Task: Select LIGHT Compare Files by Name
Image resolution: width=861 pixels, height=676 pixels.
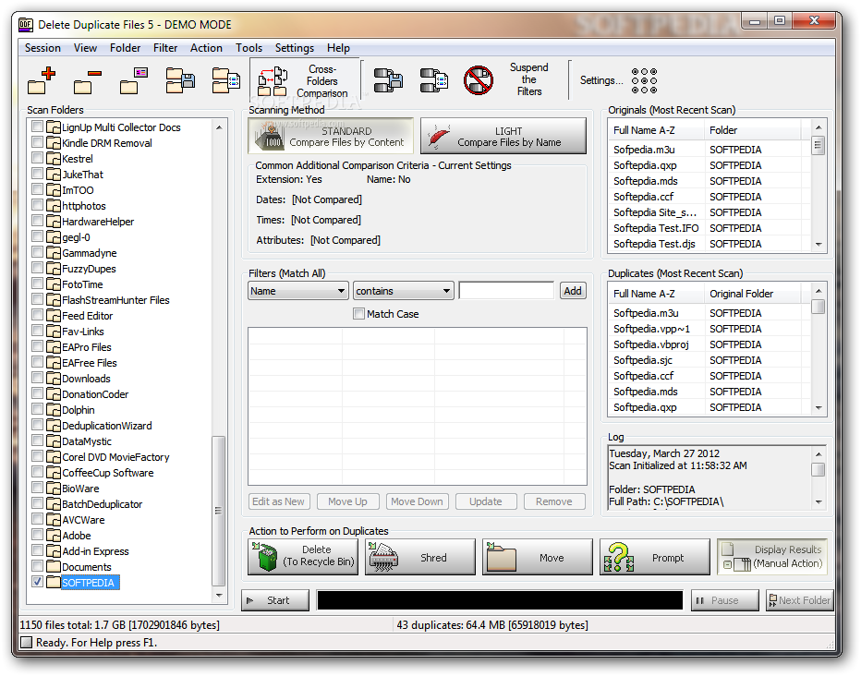Action: click(x=503, y=136)
